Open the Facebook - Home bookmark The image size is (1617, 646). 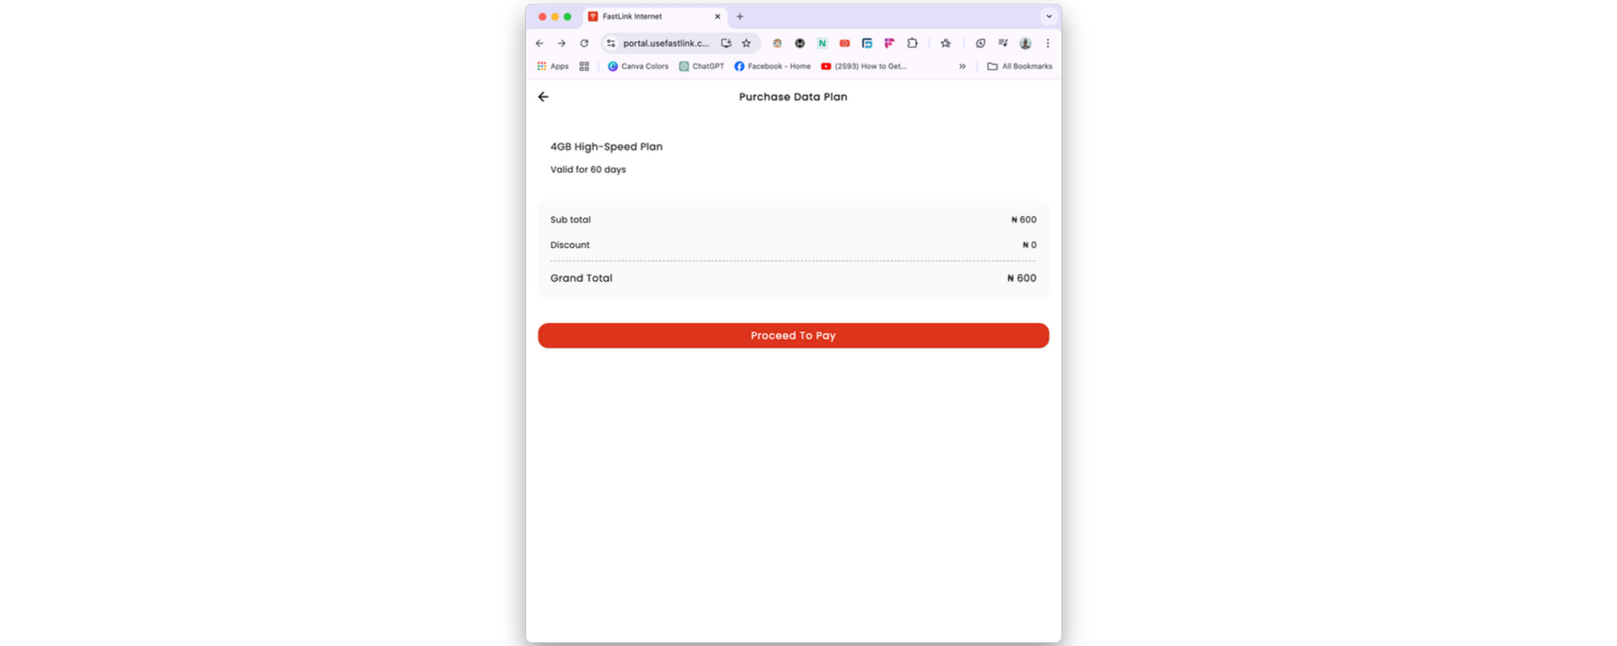(773, 67)
